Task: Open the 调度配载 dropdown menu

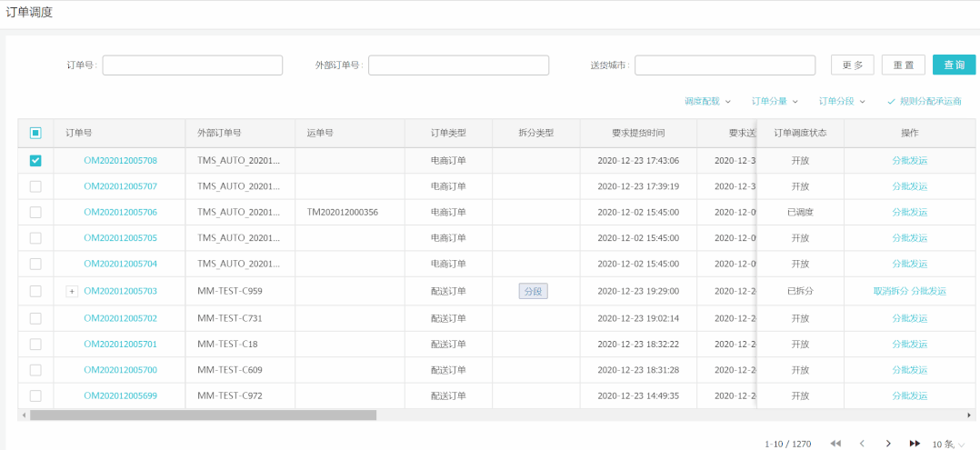Action: tap(707, 101)
